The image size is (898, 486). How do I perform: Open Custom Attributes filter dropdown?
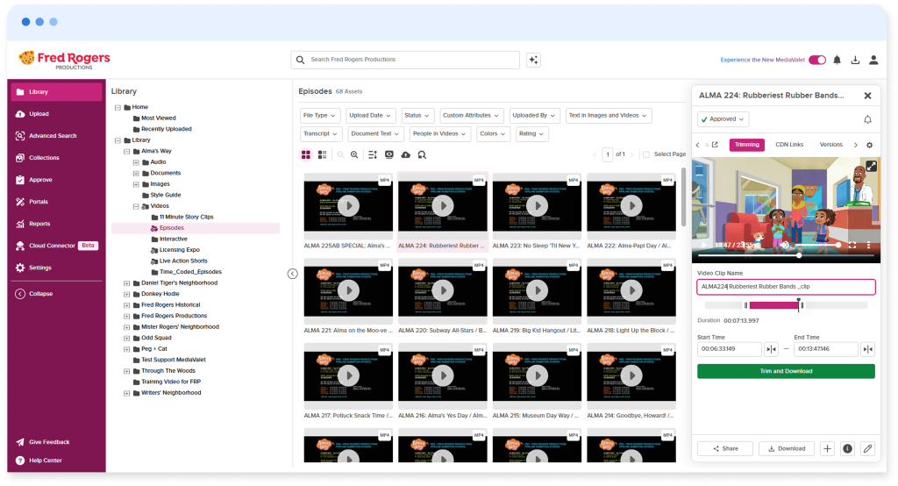point(471,116)
